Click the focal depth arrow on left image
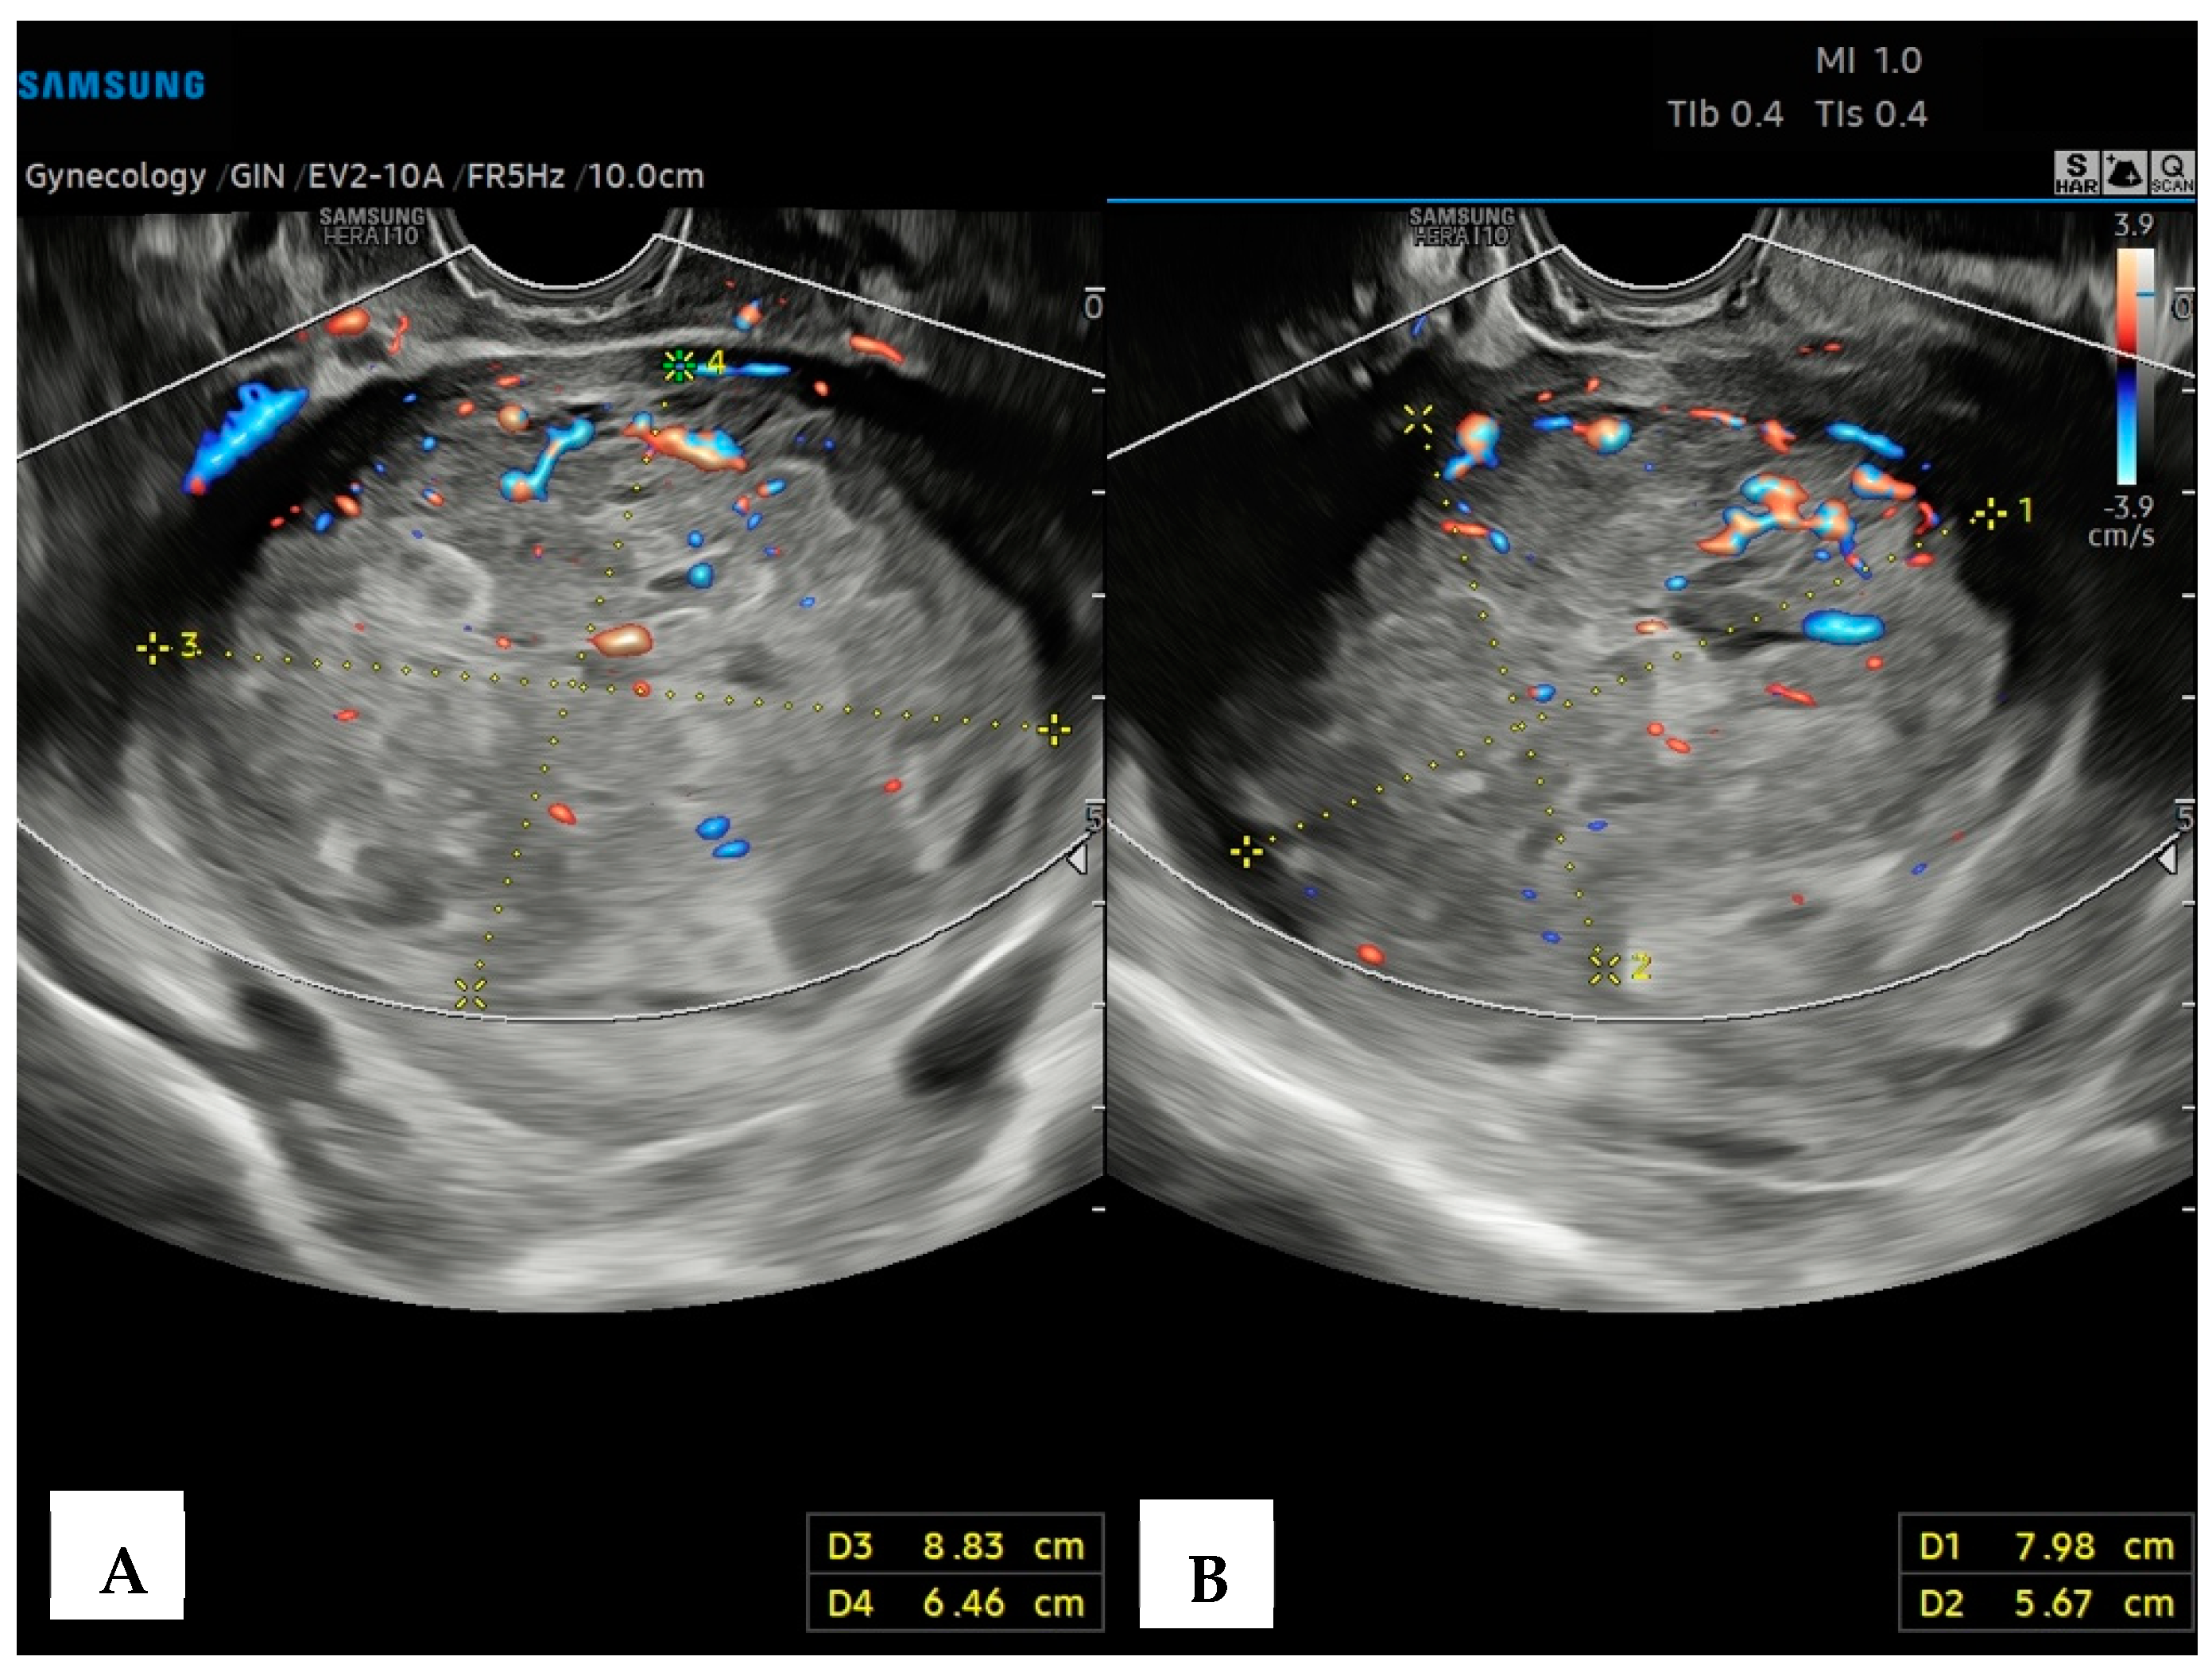 click(x=1078, y=859)
